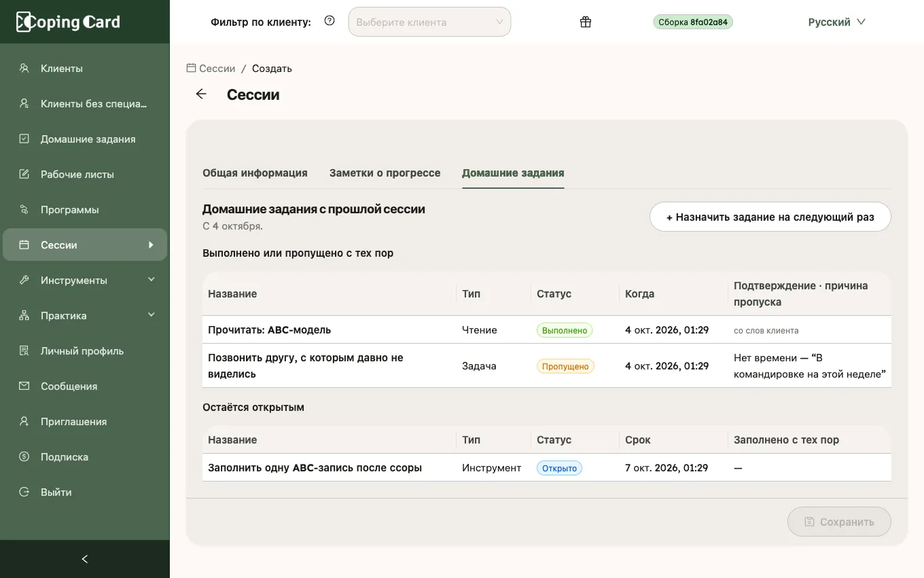Click the Приглашения sidebar icon

coord(24,421)
